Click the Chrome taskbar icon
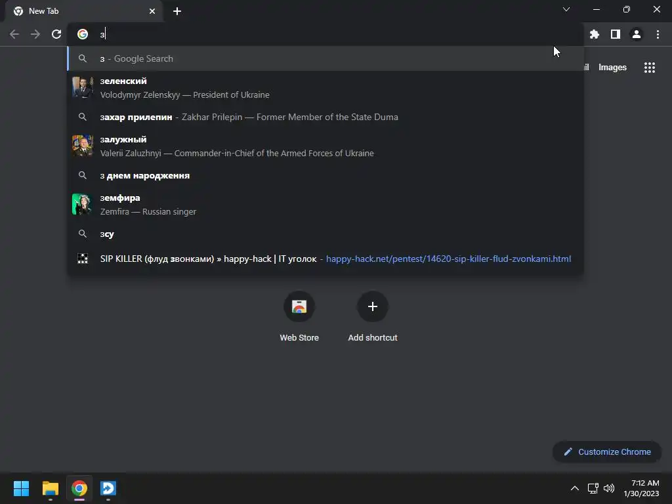 click(79, 488)
